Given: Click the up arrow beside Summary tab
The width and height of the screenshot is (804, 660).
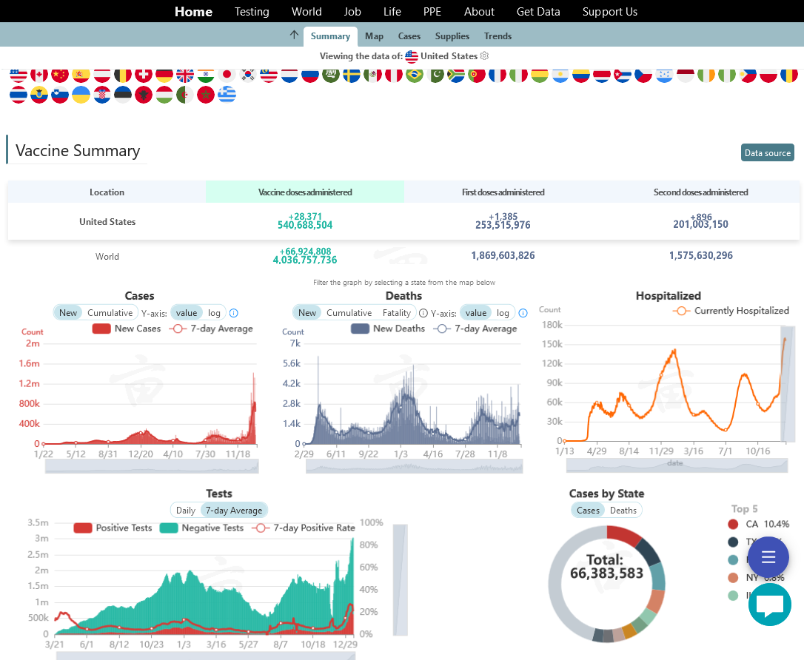Looking at the screenshot, I should tap(294, 35).
